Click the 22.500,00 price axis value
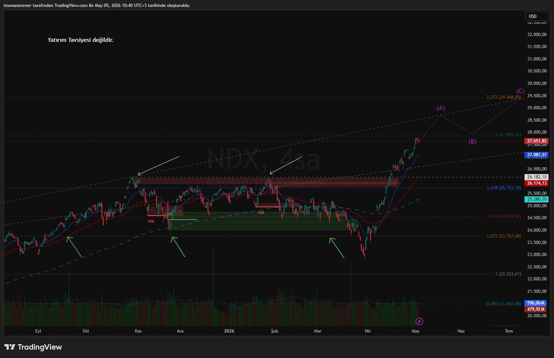 (537, 267)
